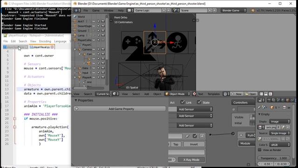This screenshot has width=298, height=168.
Task: Toggle View as Render checkbox
Action: coord(260,150)
